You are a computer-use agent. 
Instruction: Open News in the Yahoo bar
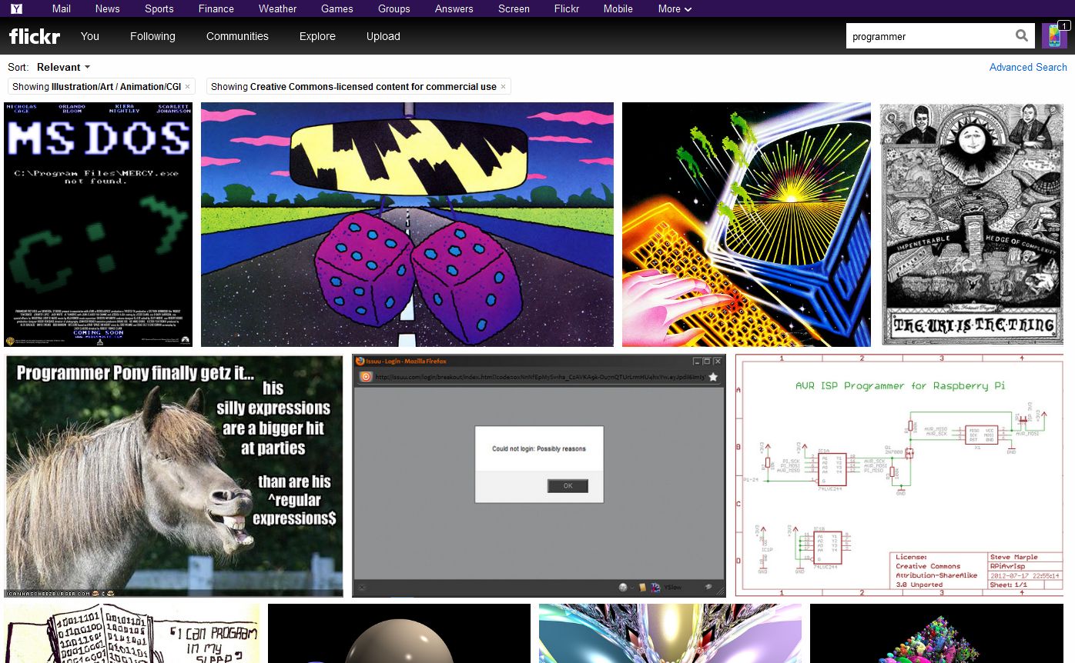(x=107, y=9)
